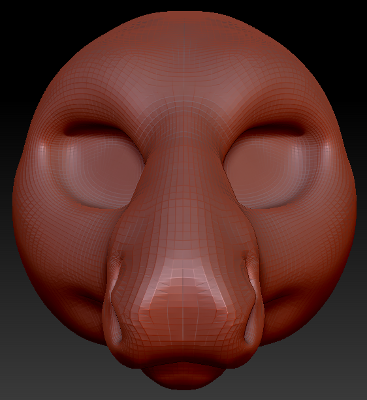
Task: Click the lower lip beneath the snout
Action: [x=183, y=375]
